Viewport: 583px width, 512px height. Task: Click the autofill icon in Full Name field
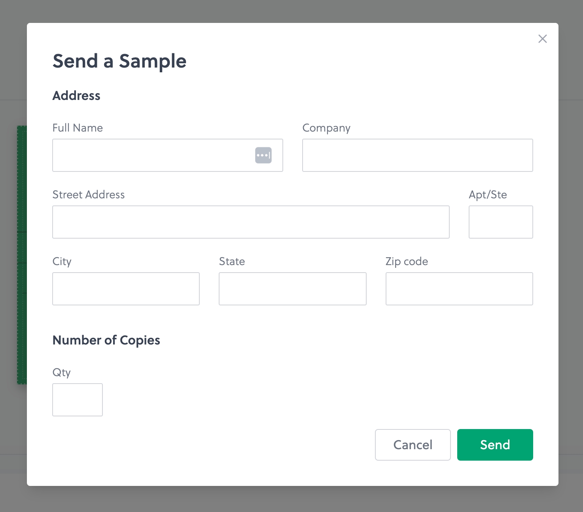point(263,155)
